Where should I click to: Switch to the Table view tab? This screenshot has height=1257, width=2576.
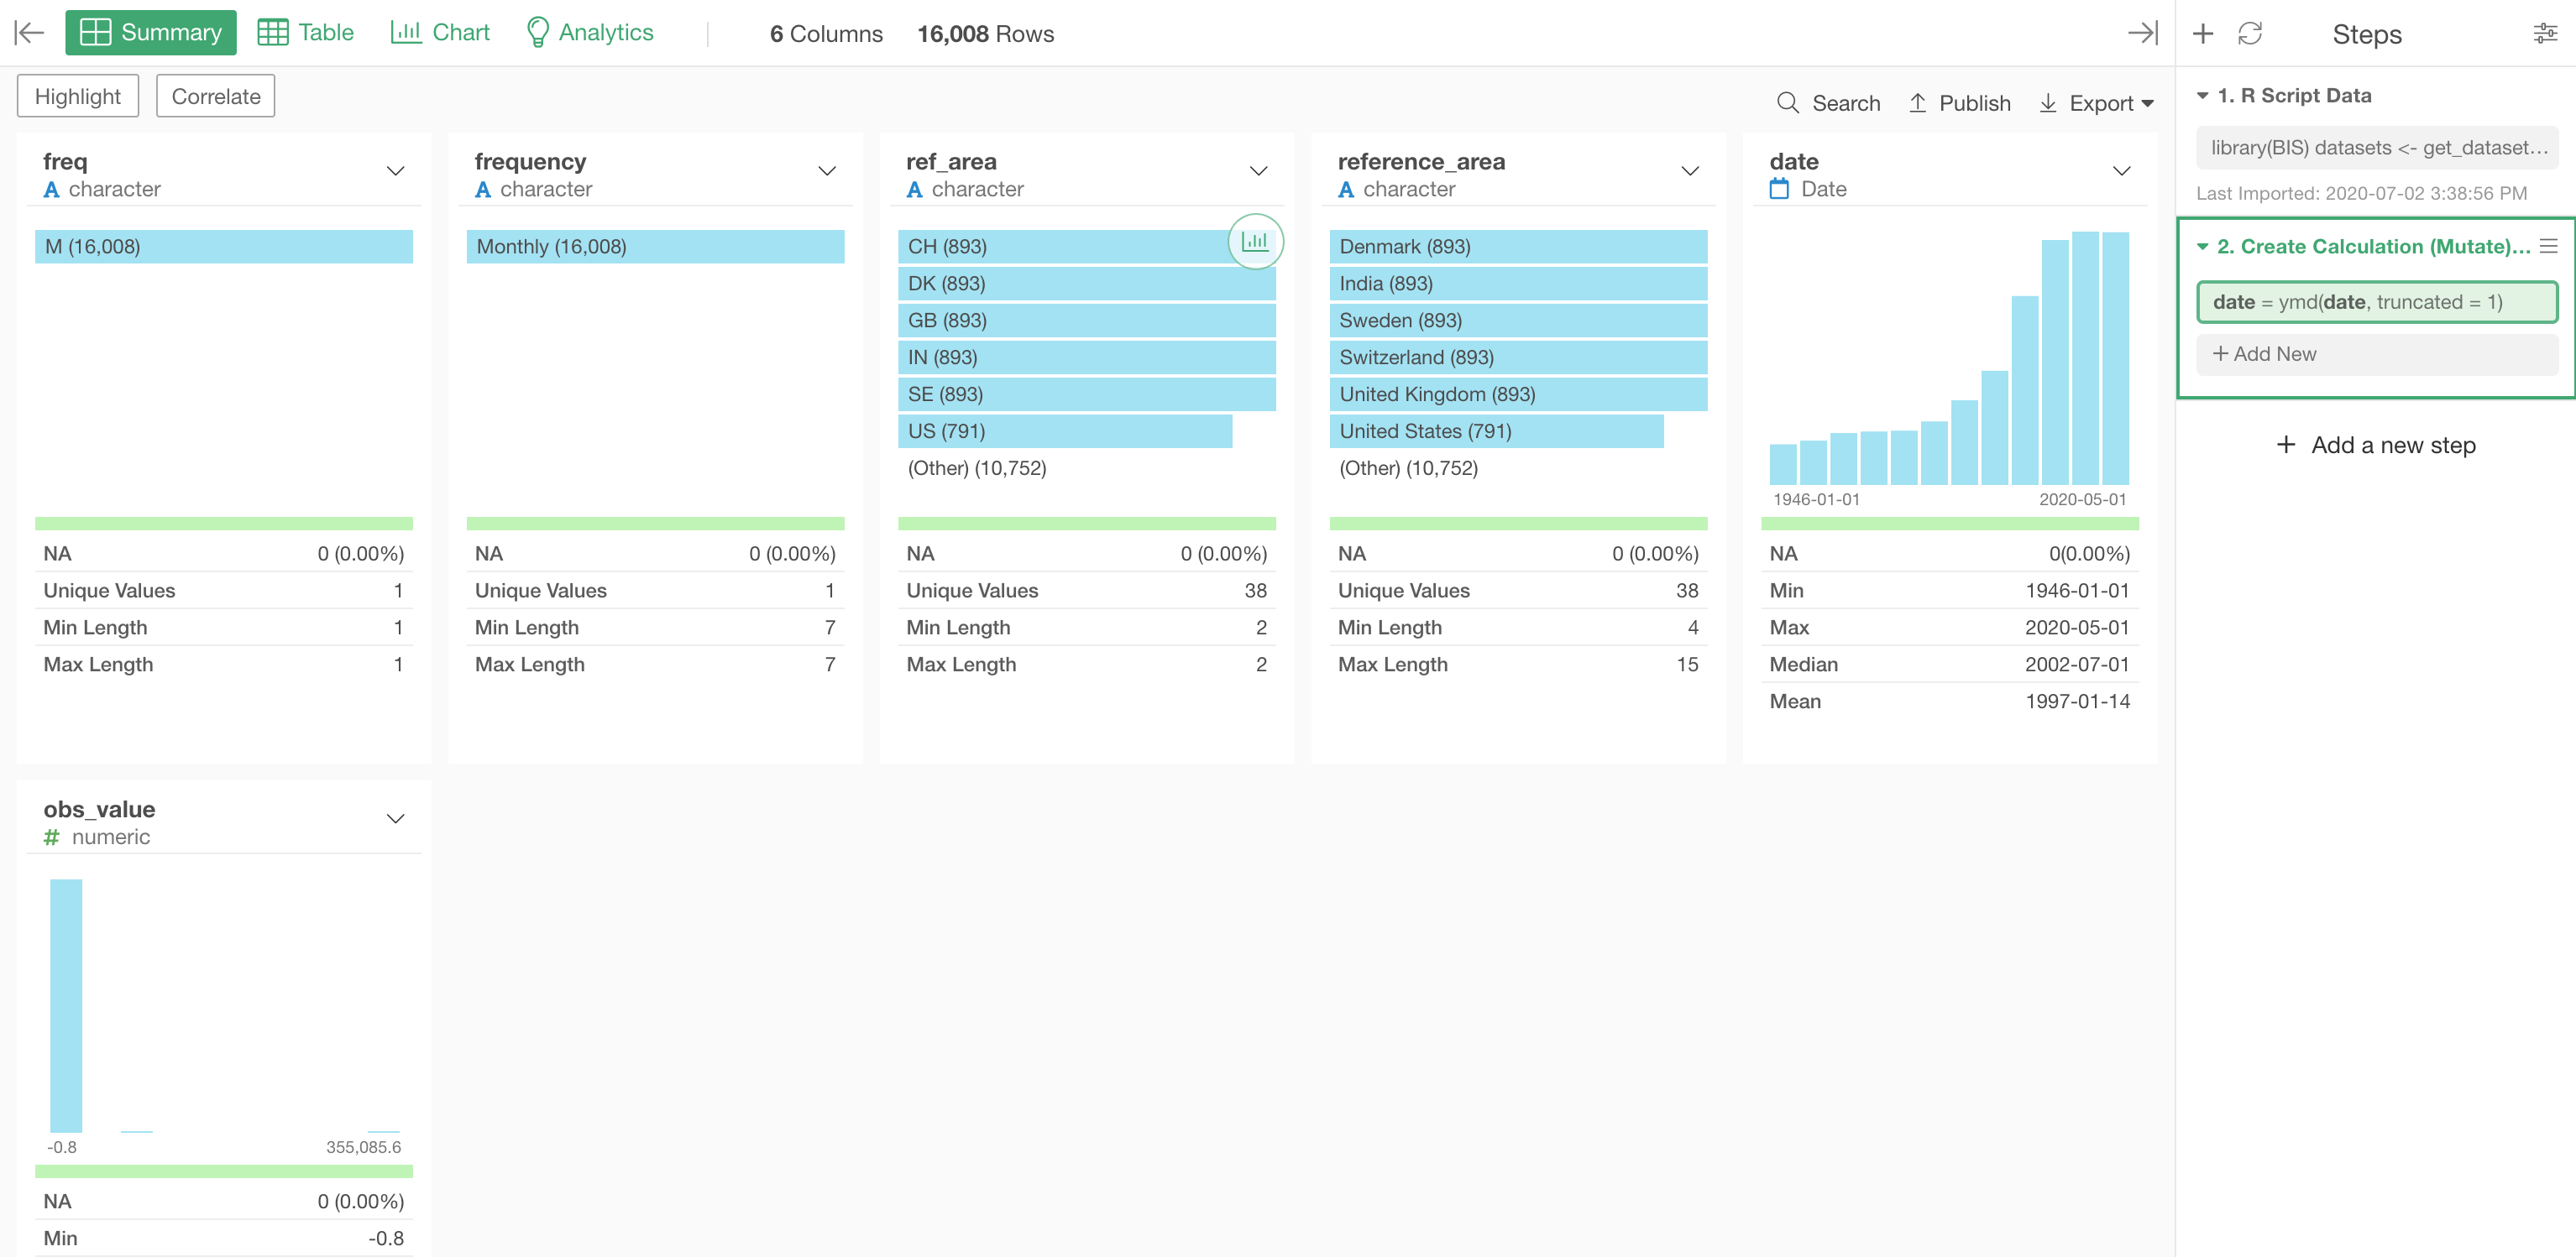coord(306,33)
